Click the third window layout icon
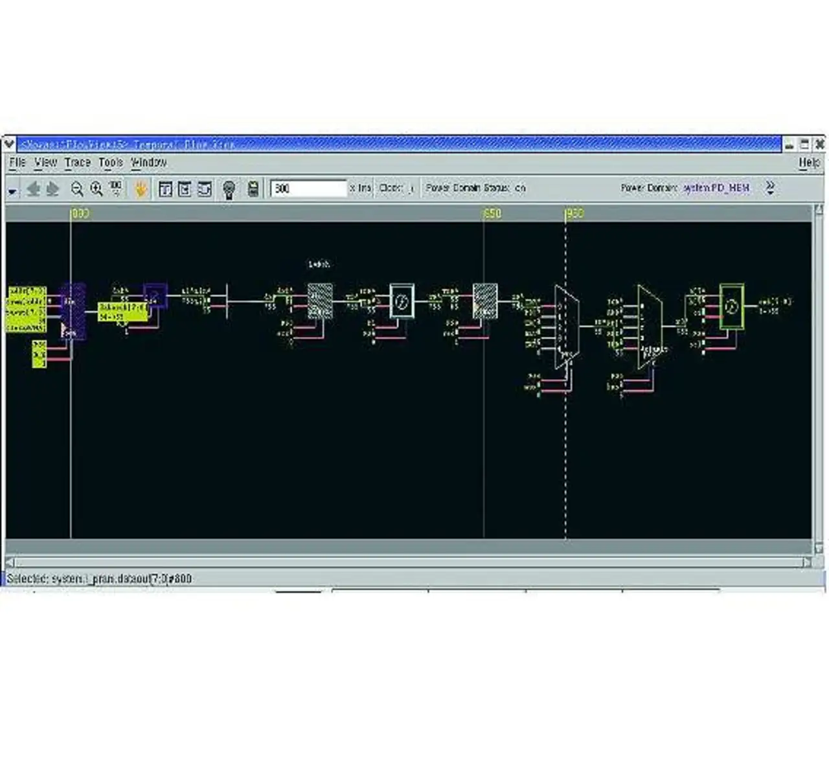 205,189
